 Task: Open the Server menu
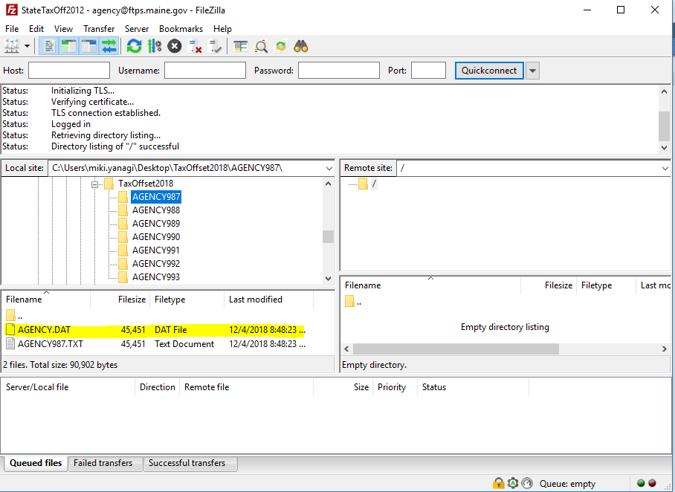point(137,29)
